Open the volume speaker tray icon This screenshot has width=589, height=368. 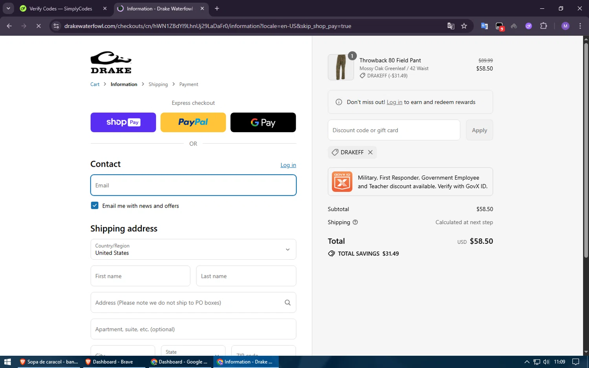(546, 362)
